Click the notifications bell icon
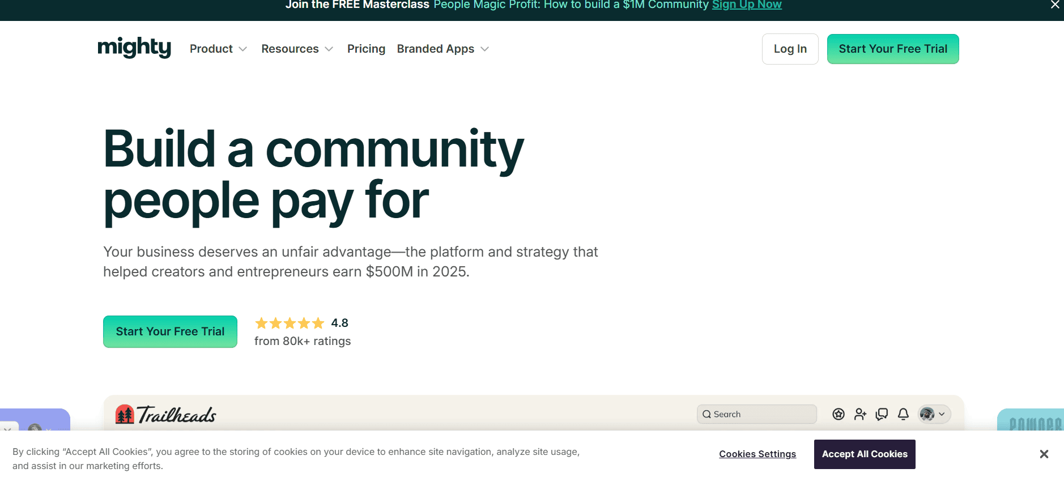Image resolution: width=1064 pixels, height=477 pixels. click(903, 414)
